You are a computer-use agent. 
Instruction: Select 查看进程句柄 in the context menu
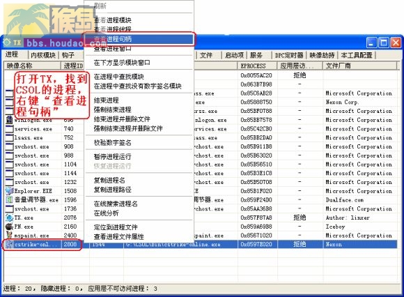point(139,39)
